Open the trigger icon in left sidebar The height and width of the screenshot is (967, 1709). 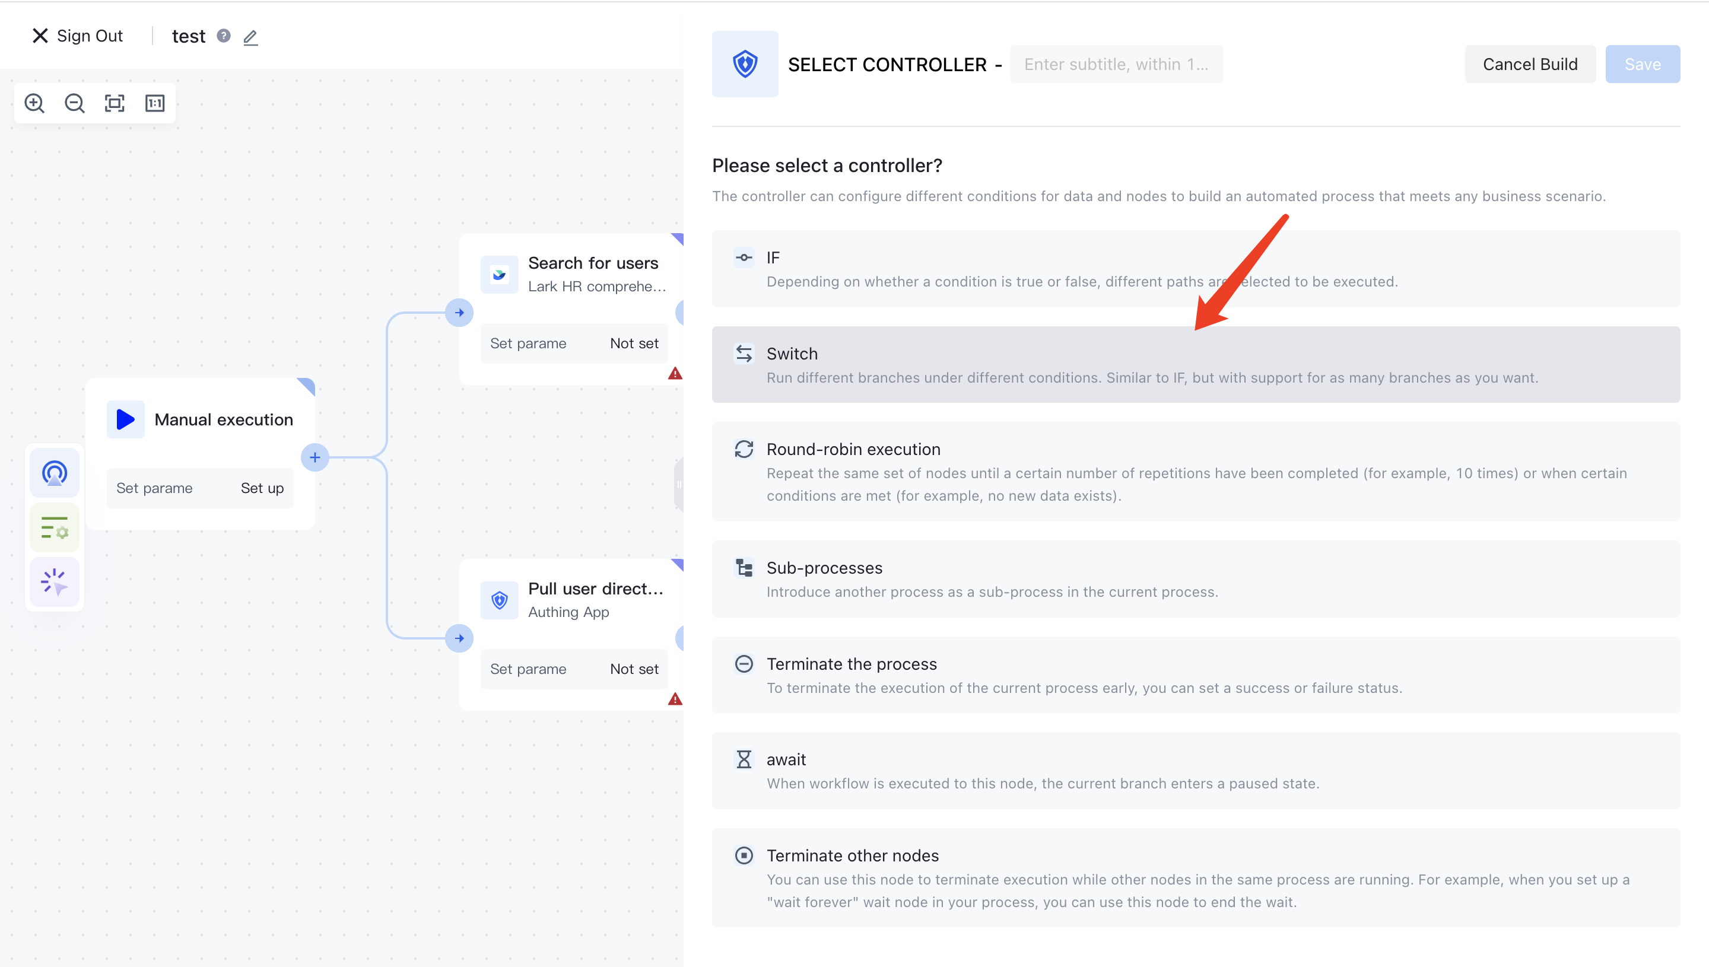pyautogui.click(x=55, y=473)
